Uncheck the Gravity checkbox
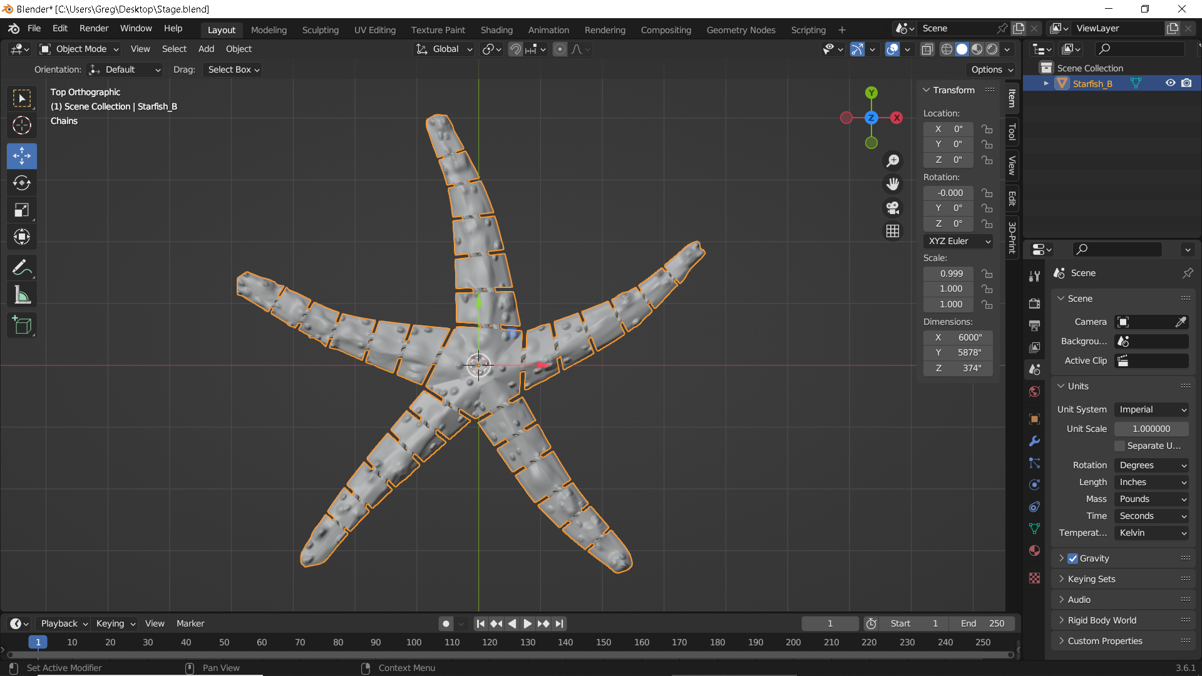The image size is (1202, 676). pyautogui.click(x=1073, y=558)
